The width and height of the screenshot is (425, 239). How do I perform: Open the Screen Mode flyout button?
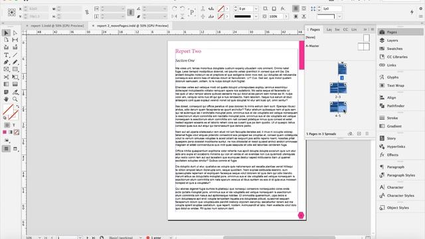(x=15, y=149)
